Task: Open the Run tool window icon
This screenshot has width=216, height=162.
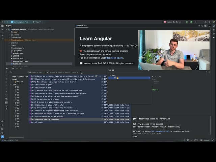Action: (2, 125)
